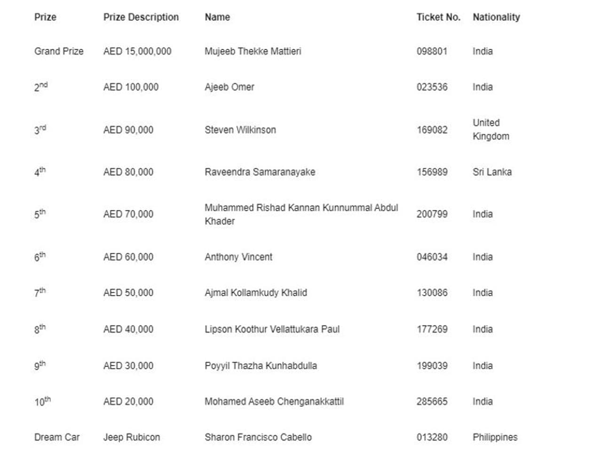The height and width of the screenshot is (459, 602).
Task: Click the AED 15,000,000 prize amount
Action: click(x=137, y=51)
